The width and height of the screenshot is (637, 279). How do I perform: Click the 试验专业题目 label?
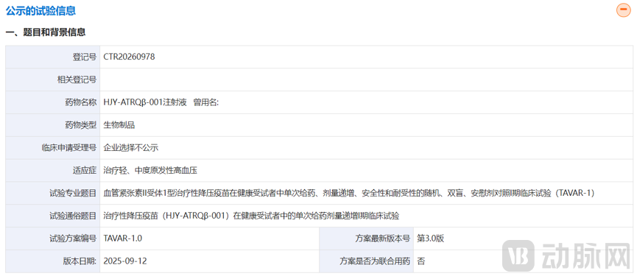click(x=73, y=194)
